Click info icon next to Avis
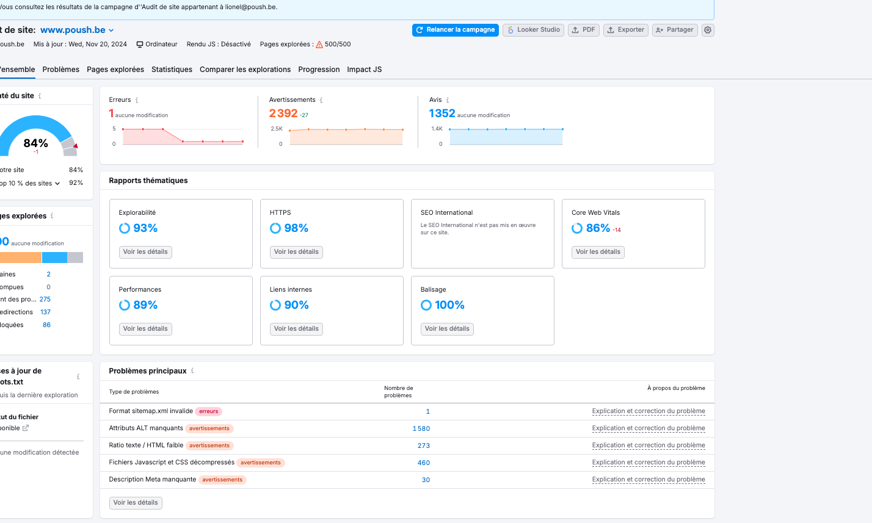The height and width of the screenshot is (523, 872). [448, 100]
